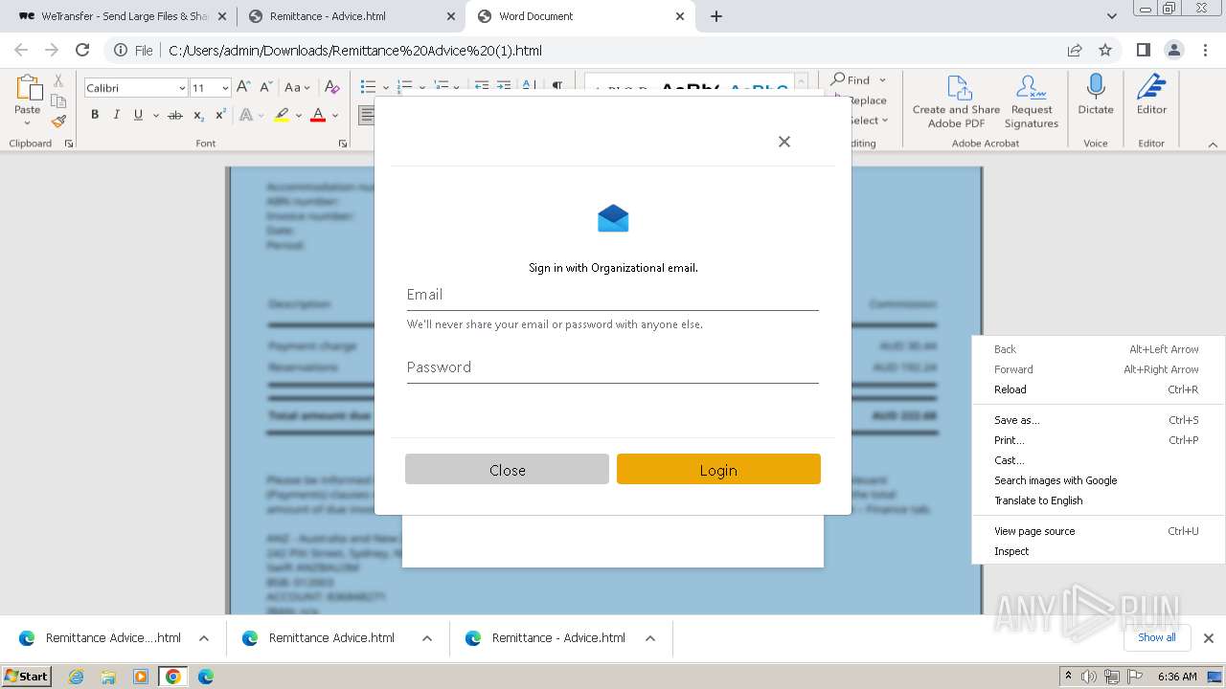Viewport: 1226px width, 689px height.
Task: Click the browser address bar URL
Action: click(355, 51)
